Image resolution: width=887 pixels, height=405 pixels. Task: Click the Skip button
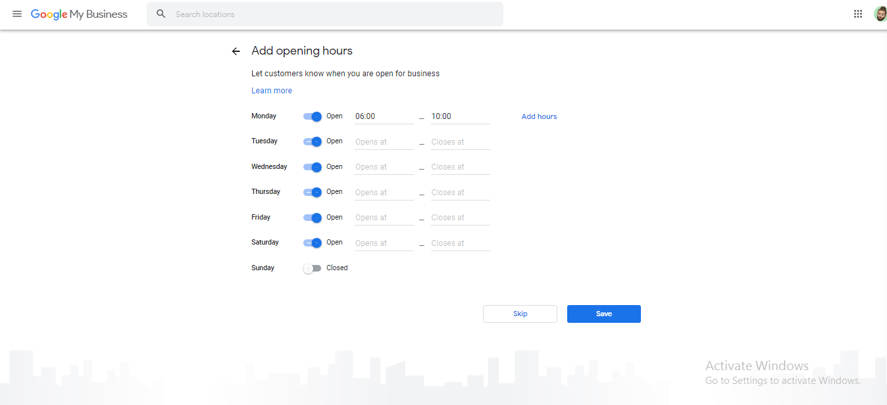point(520,314)
